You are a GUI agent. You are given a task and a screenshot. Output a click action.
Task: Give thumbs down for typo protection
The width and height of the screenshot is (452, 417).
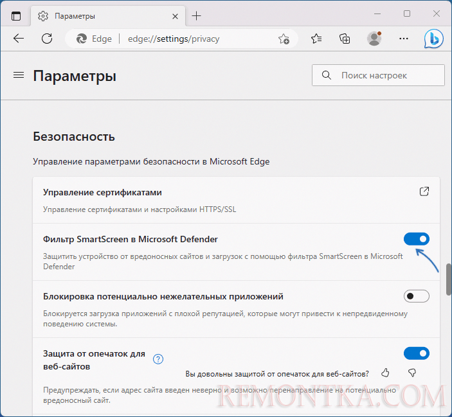[412, 373]
